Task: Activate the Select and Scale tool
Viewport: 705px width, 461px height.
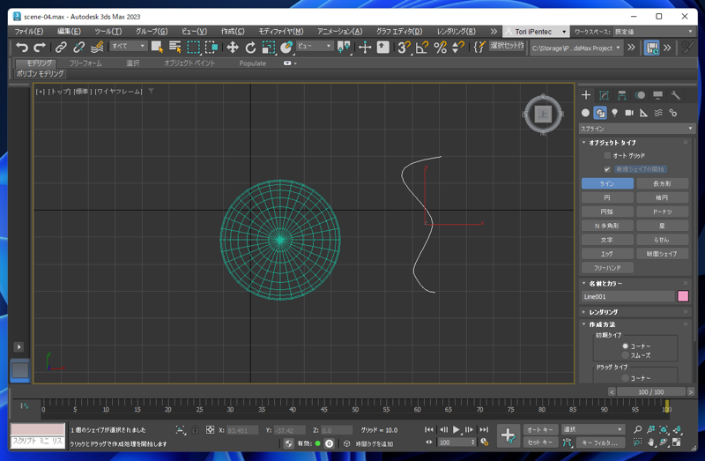Action: 269,48
